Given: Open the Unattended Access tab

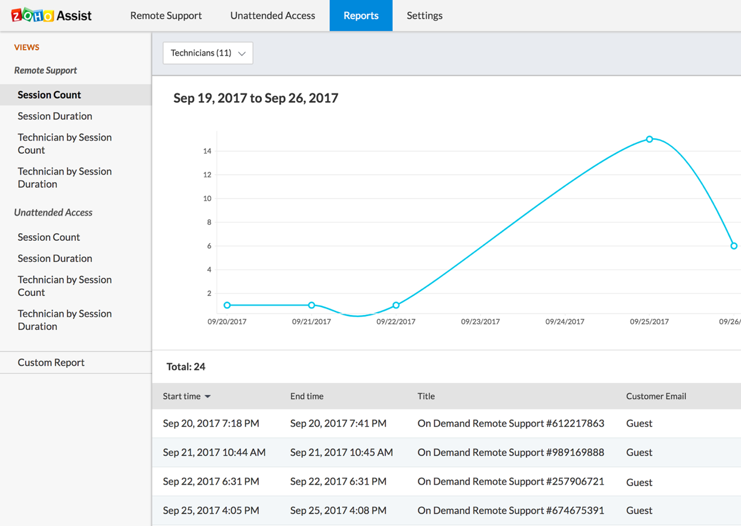Looking at the screenshot, I should tap(272, 16).
